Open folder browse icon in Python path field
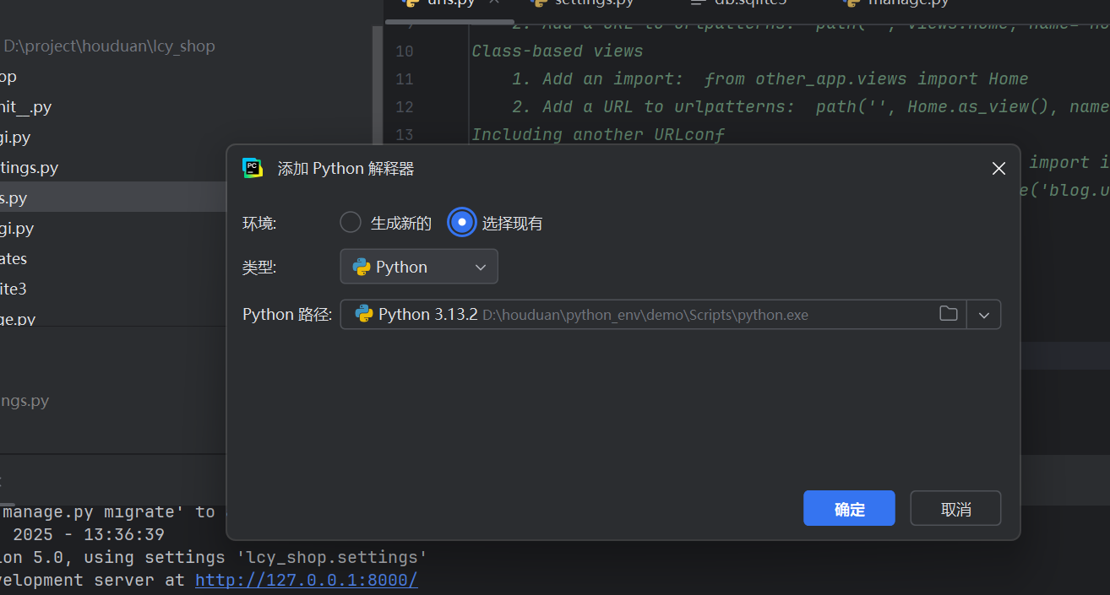The width and height of the screenshot is (1110, 595). (949, 314)
